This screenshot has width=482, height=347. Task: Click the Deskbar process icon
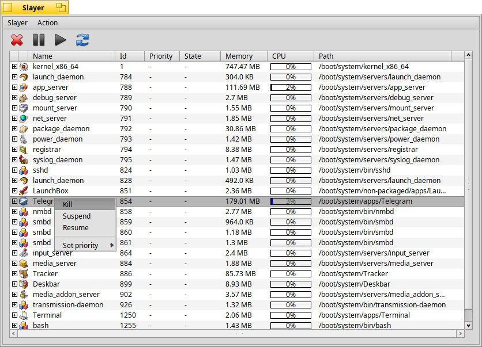click(x=24, y=284)
